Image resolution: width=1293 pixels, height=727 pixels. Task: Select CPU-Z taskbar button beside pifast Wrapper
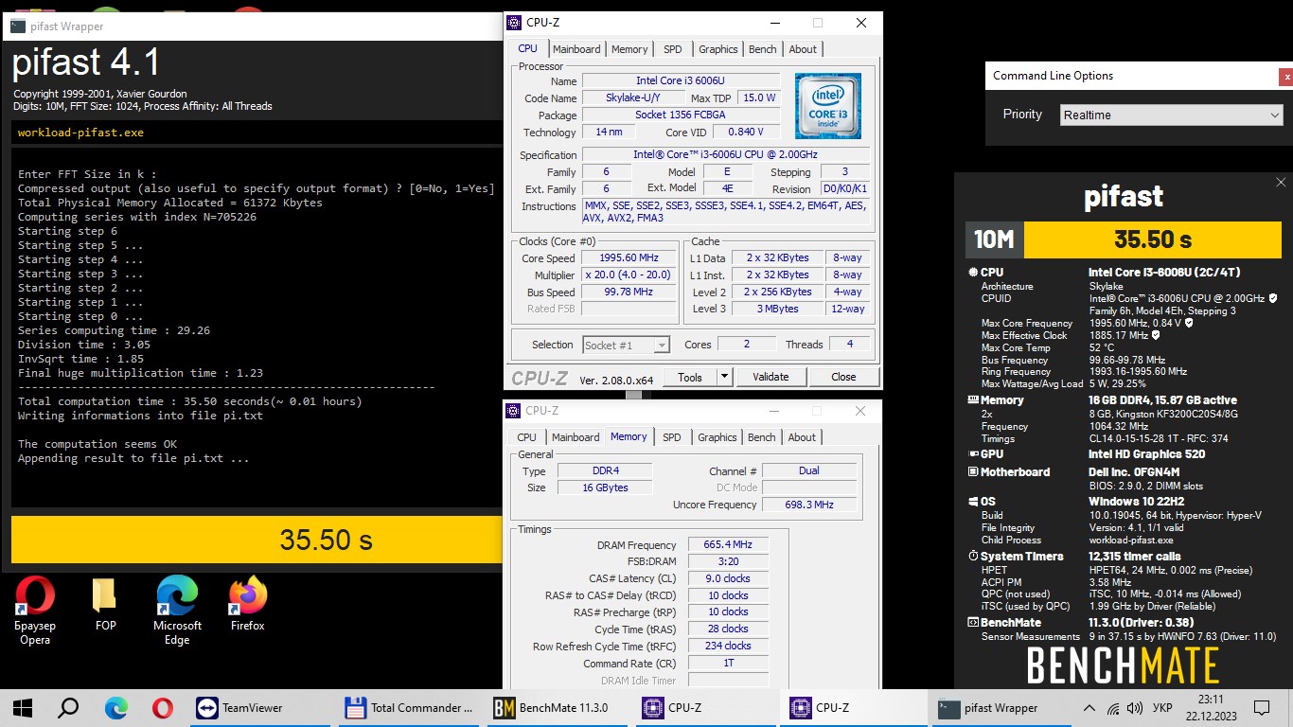(854, 707)
